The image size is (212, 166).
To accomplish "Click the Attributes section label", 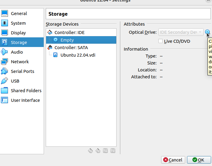I will [134, 24].
